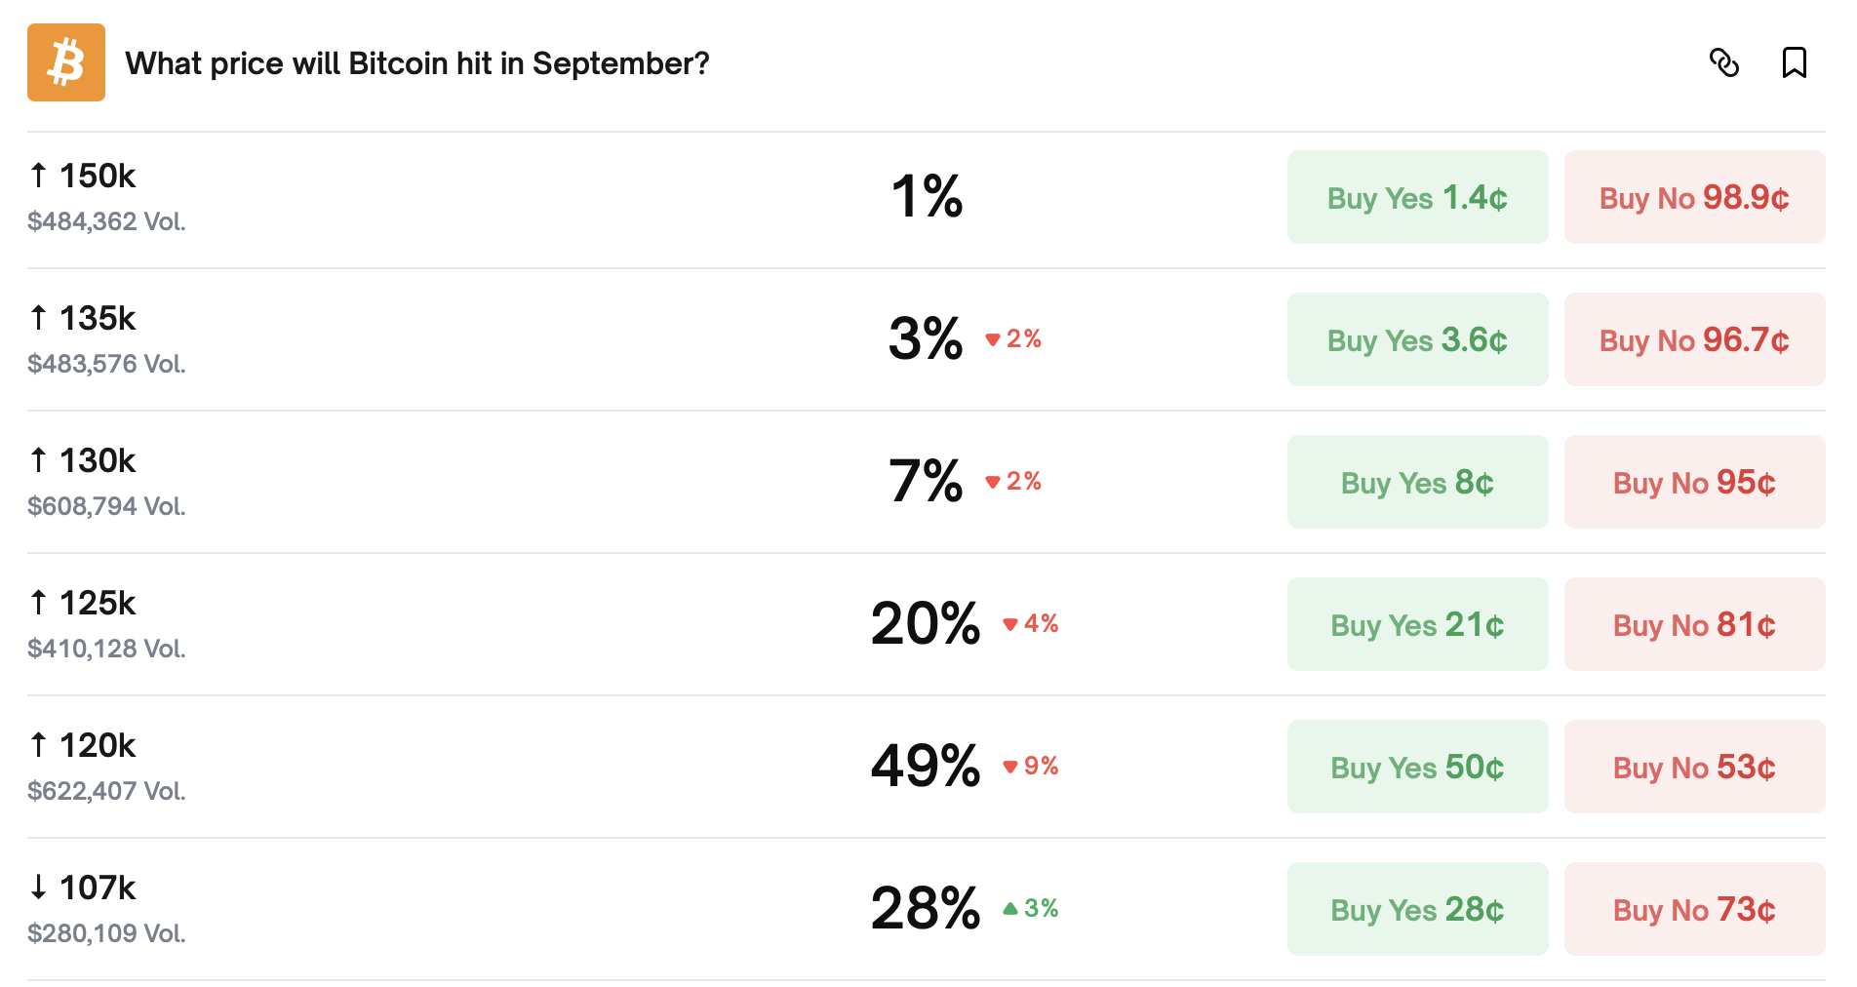Copy the market link icon
Image resolution: width=1857 pixels, height=987 pixels.
click(1723, 62)
